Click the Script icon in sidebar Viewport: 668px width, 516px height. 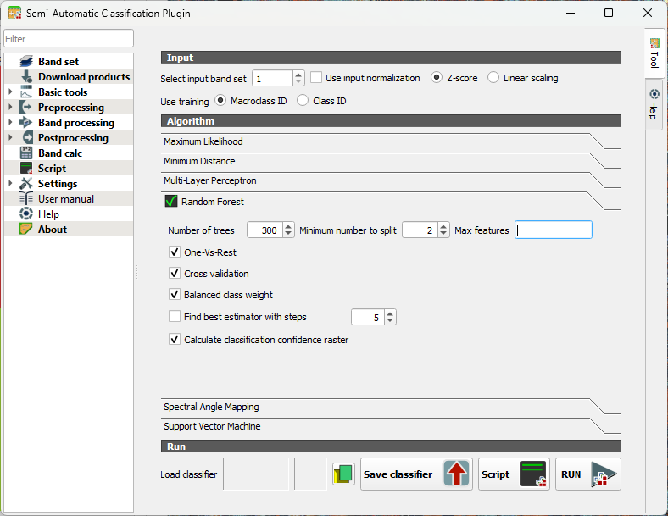(x=25, y=169)
